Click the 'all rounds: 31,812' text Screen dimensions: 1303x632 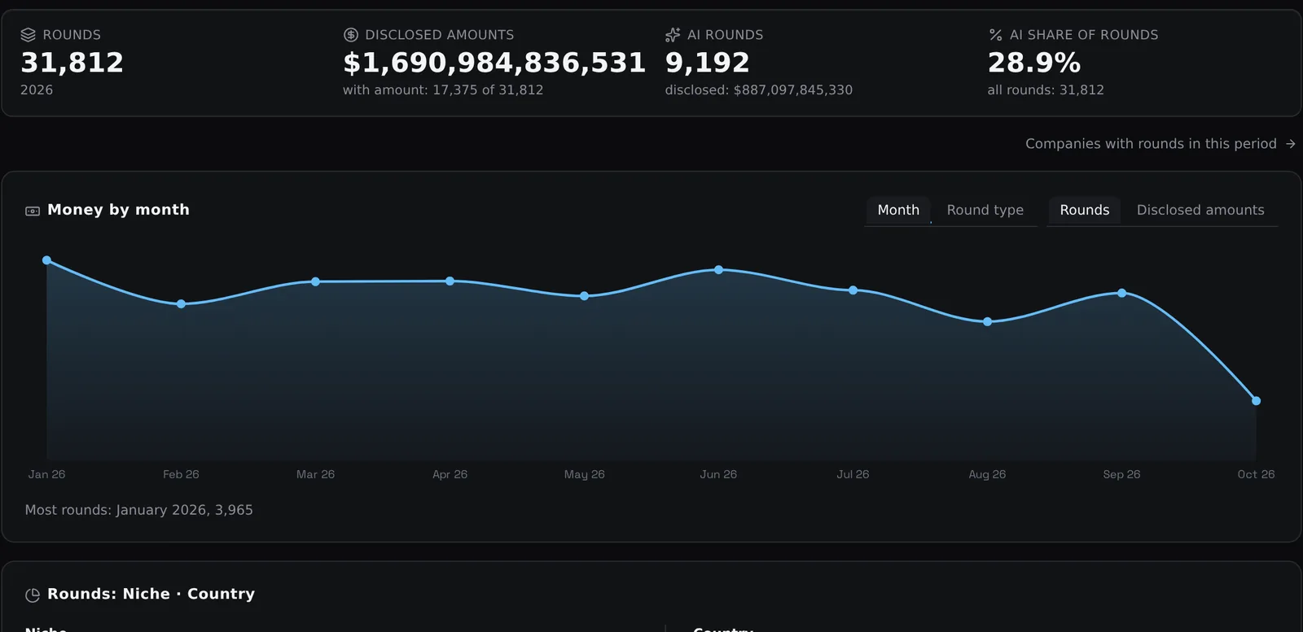(x=1046, y=90)
